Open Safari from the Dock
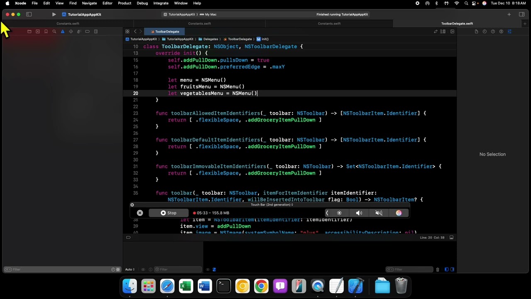 (x=167, y=286)
